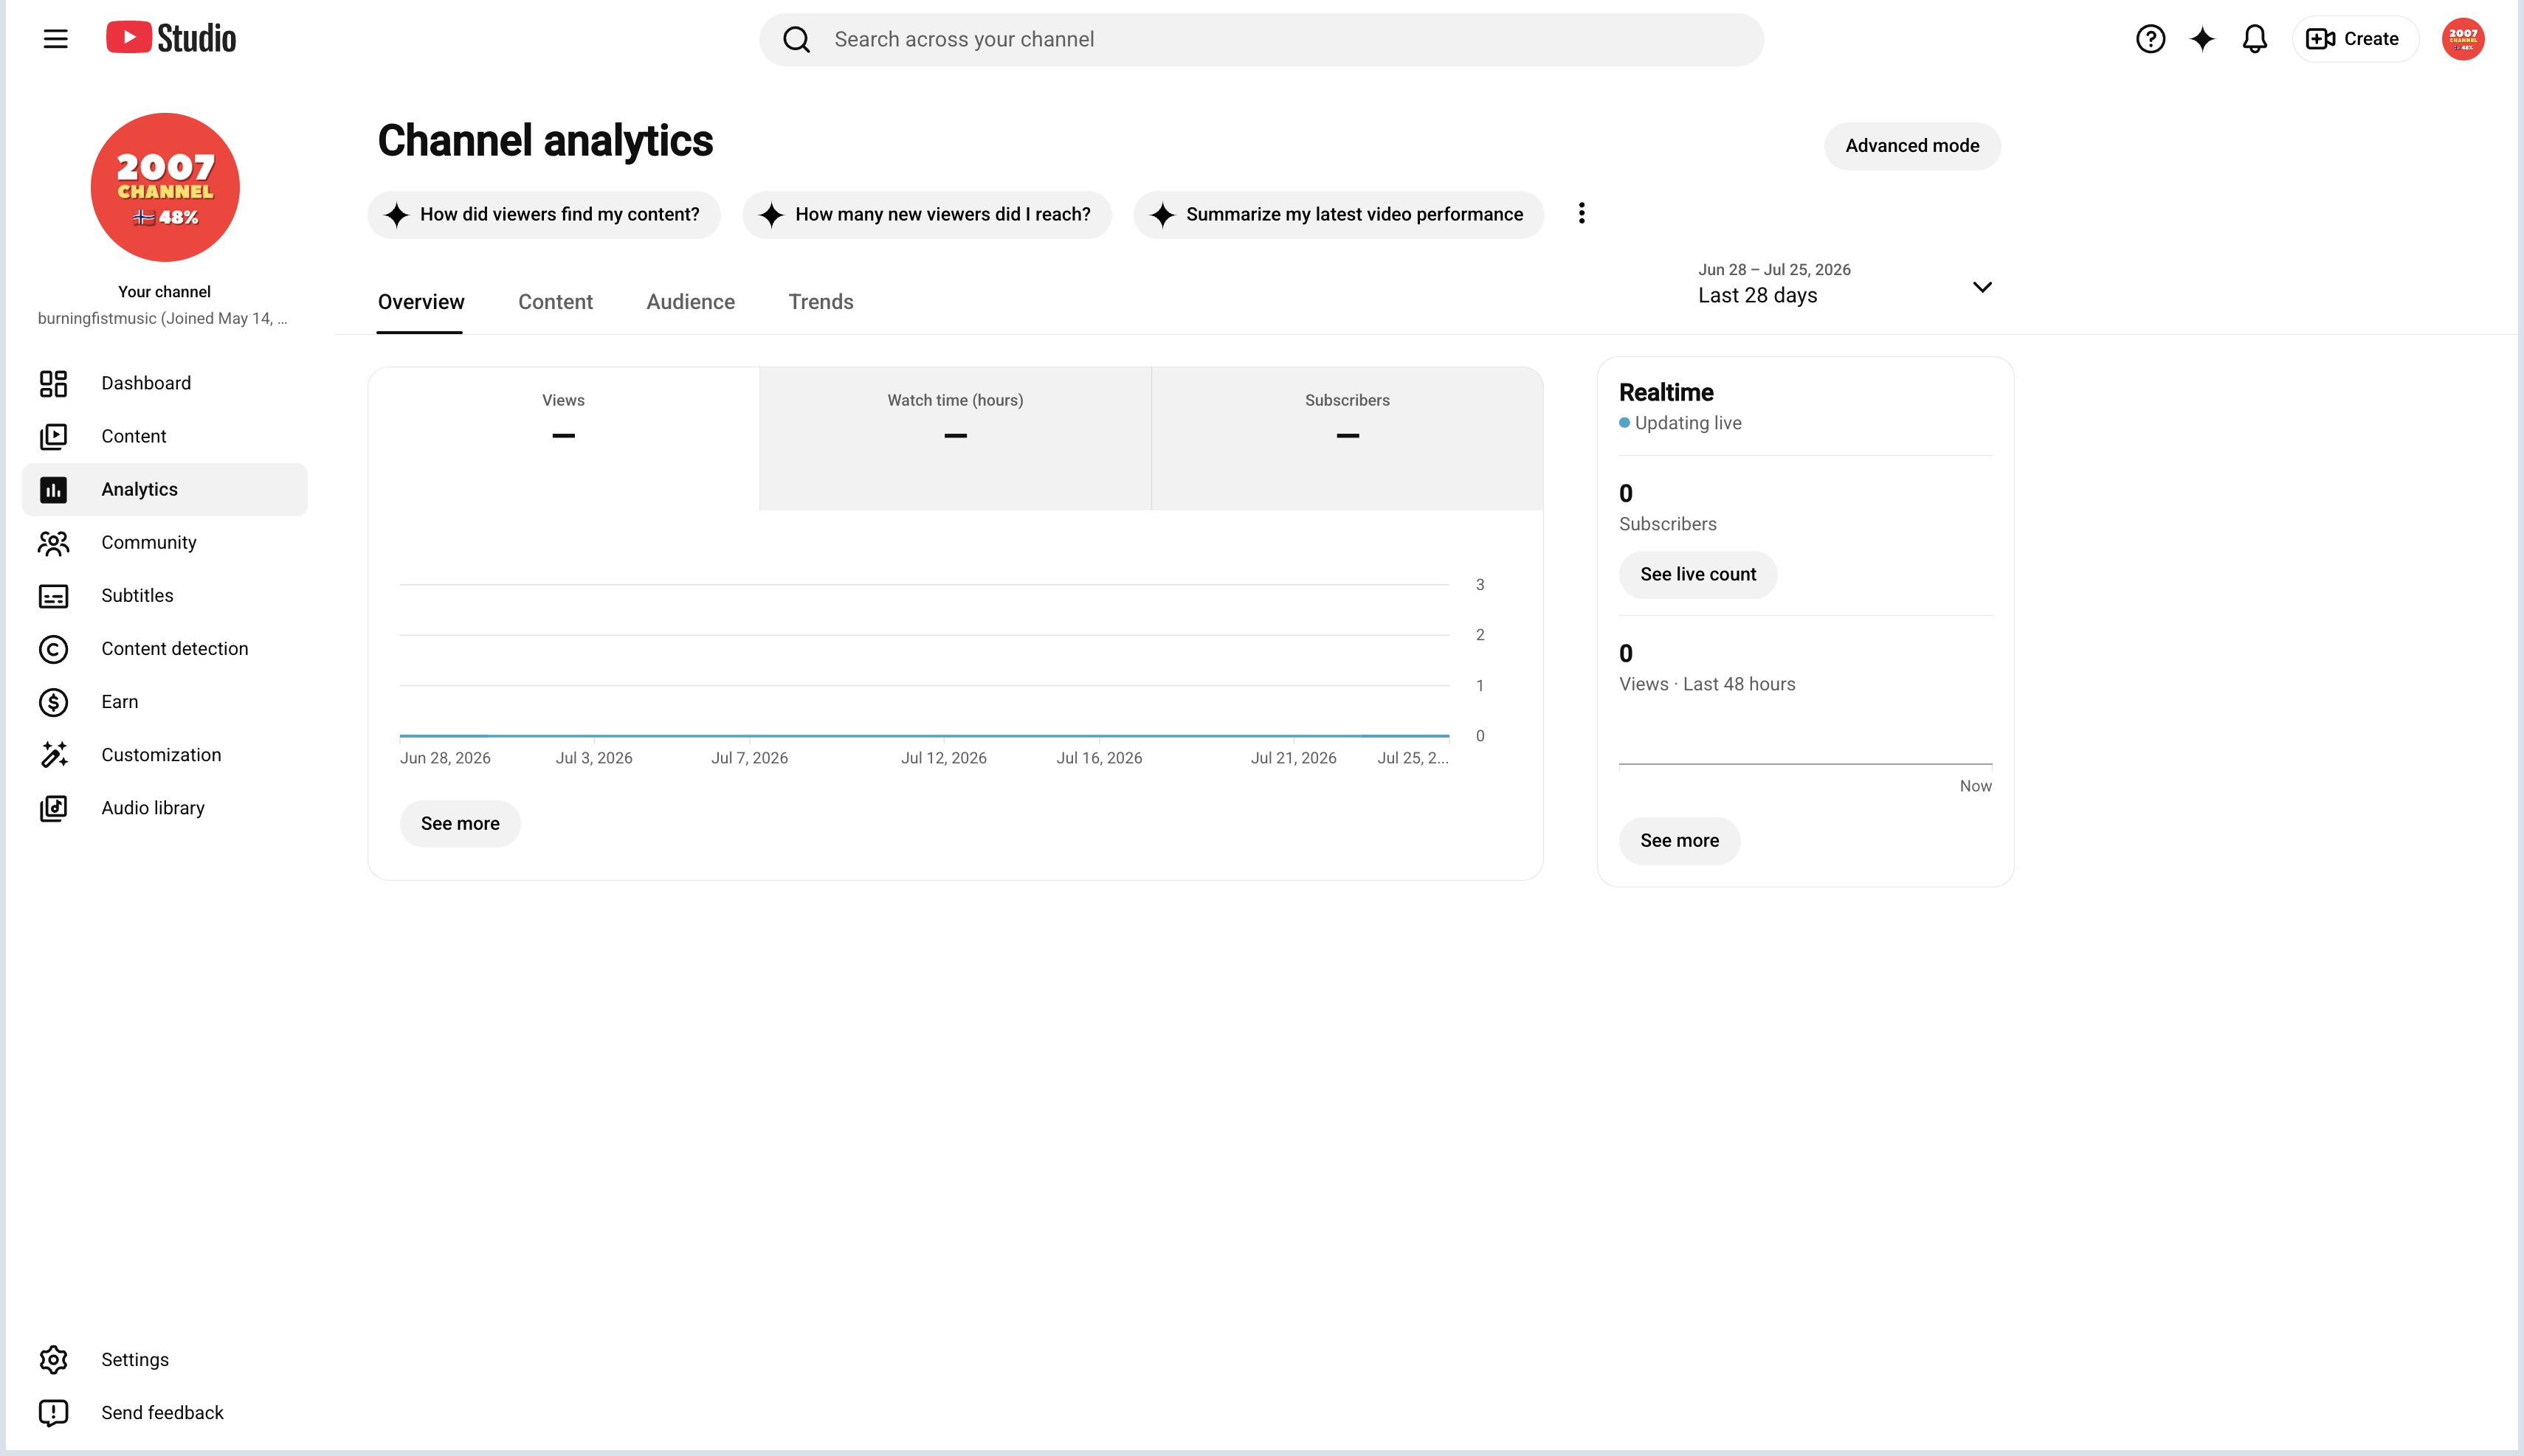Select the Subscribers metric card
This screenshot has height=1456, width=2524.
coord(1347,439)
